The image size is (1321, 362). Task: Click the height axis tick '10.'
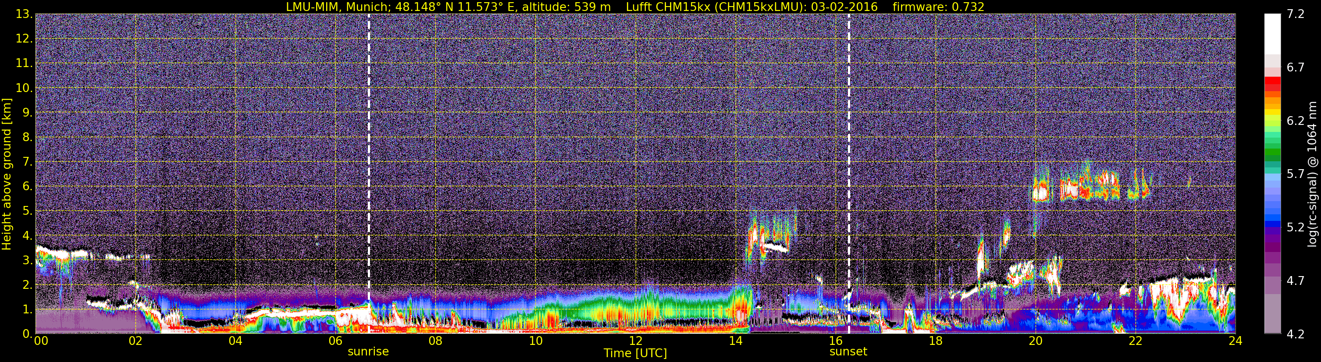pos(24,88)
